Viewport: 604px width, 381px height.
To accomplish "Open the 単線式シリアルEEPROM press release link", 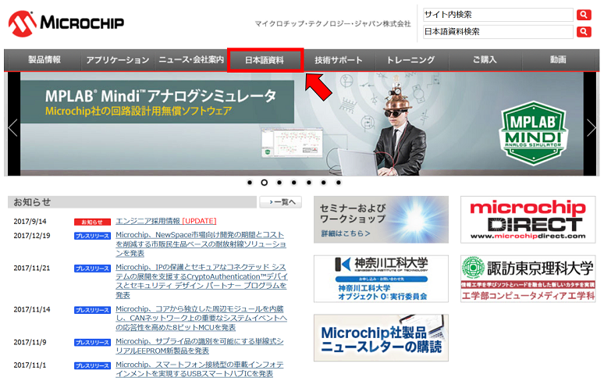I will pyautogui.click(x=200, y=346).
